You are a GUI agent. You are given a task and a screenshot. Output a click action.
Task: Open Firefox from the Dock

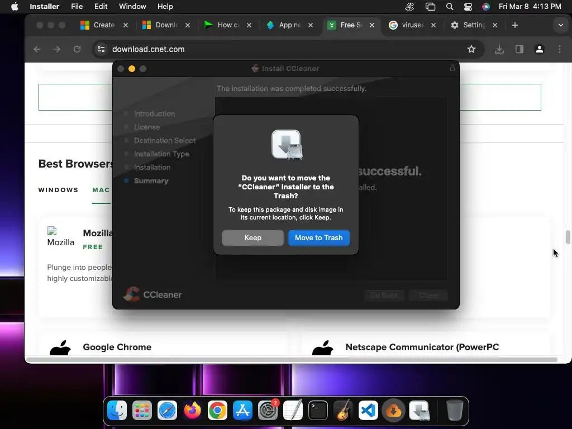tap(192, 411)
